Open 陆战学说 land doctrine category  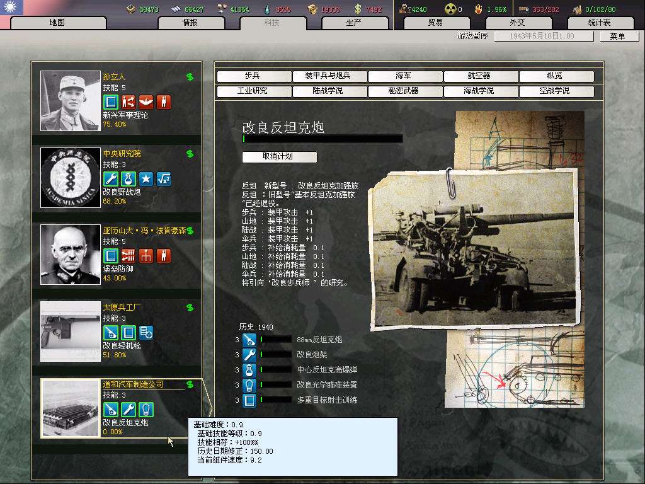(x=329, y=91)
